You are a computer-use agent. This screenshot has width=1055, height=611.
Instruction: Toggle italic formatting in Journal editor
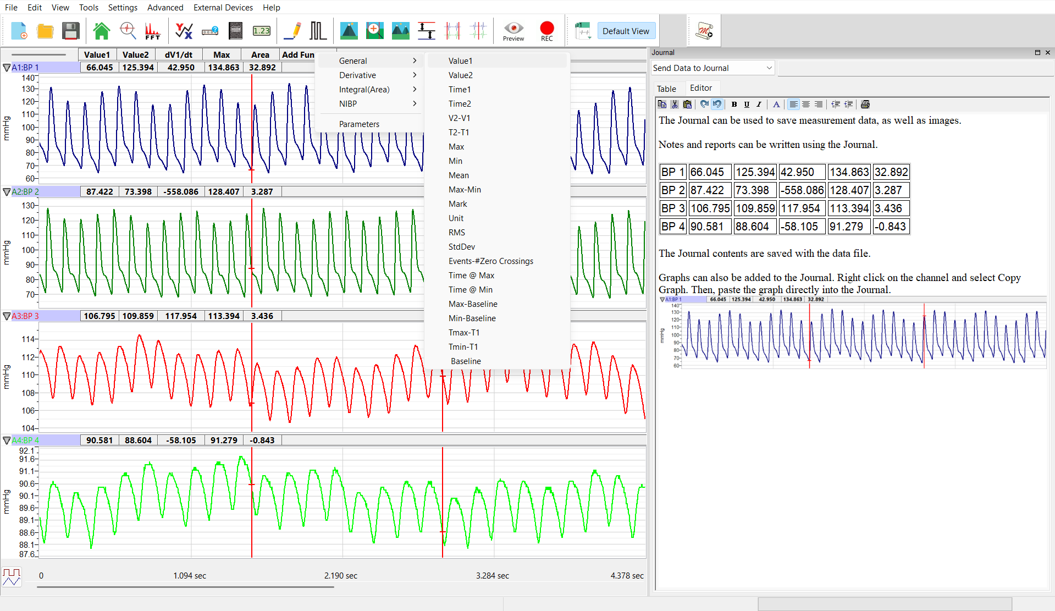759,104
